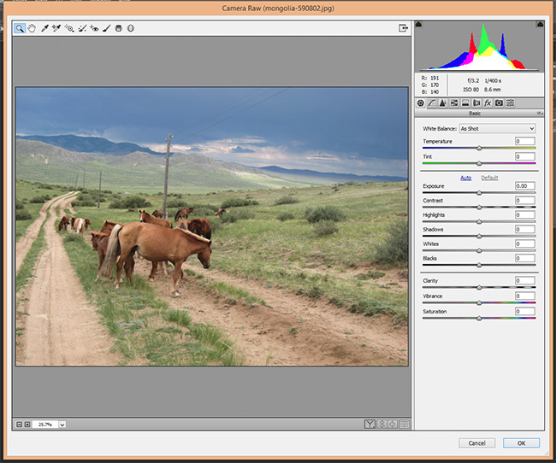Click the Saturation slider handle
Image resolution: width=556 pixels, height=463 pixels.
click(479, 318)
